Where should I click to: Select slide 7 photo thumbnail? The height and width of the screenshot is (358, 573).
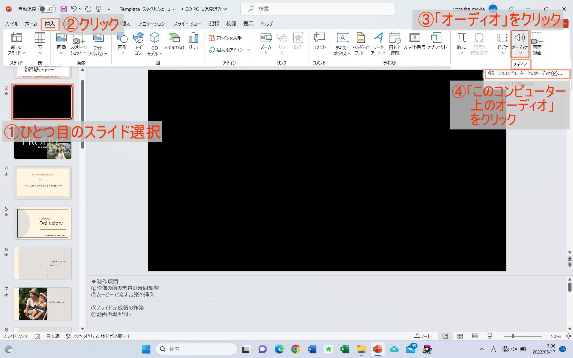click(x=43, y=304)
